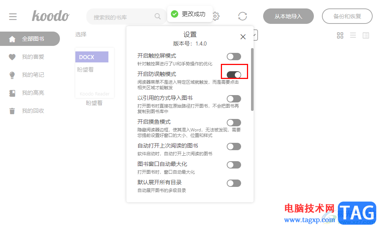Switch to grid card view icon
This screenshot has width=380, height=228.
(340, 36)
